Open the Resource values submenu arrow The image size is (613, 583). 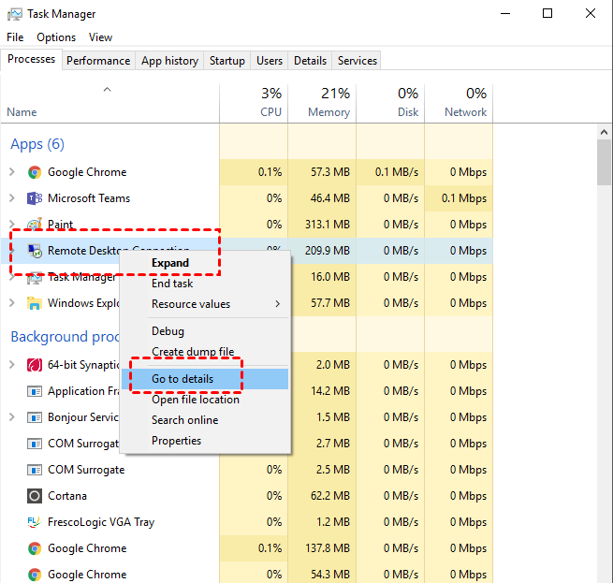click(x=278, y=304)
